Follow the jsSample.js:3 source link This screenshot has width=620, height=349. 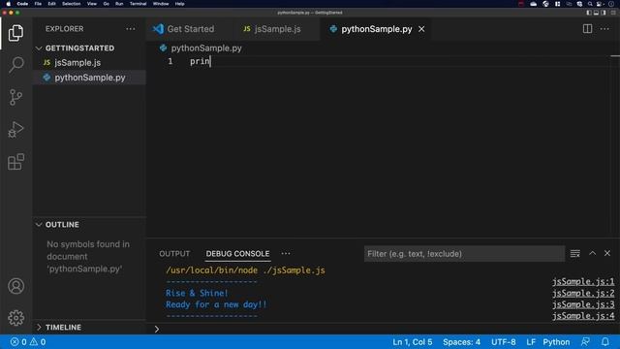tap(583, 304)
